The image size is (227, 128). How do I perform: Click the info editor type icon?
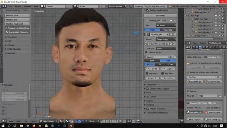(x=4, y=6)
